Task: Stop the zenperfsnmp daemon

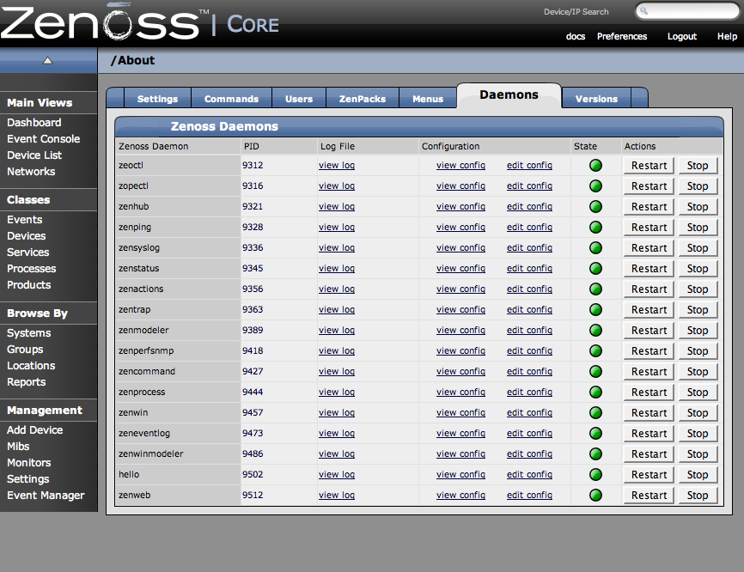Action: (698, 351)
